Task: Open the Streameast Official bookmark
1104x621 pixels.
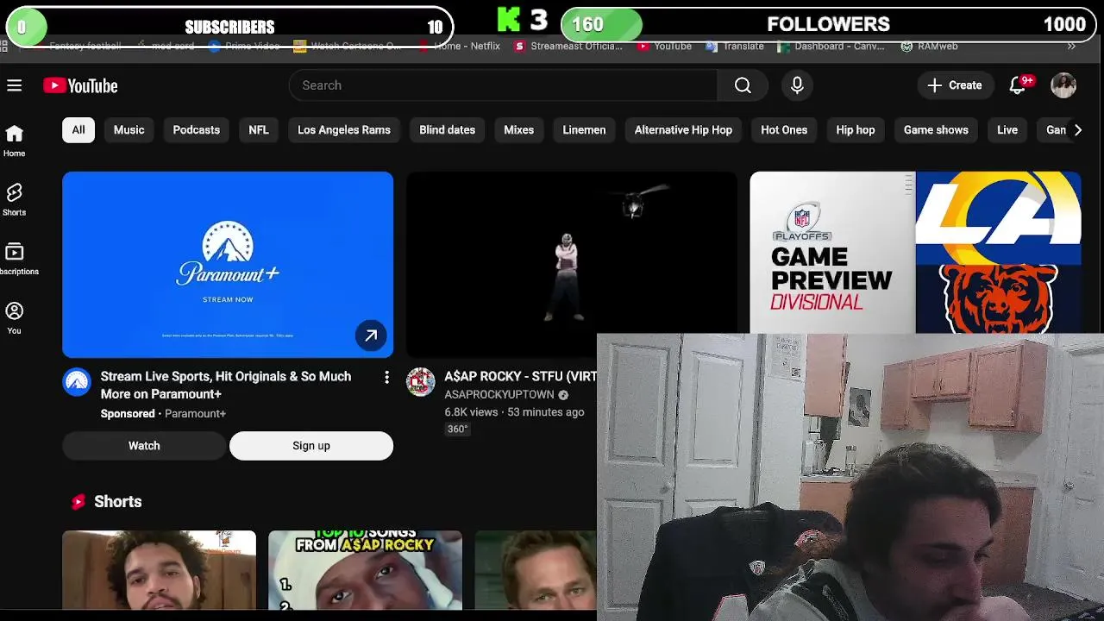Action: click(568, 47)
